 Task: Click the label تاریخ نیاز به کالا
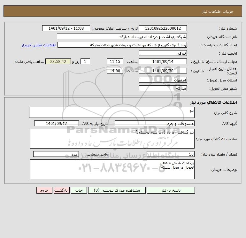pyautogui.click(x=95, y=124)
